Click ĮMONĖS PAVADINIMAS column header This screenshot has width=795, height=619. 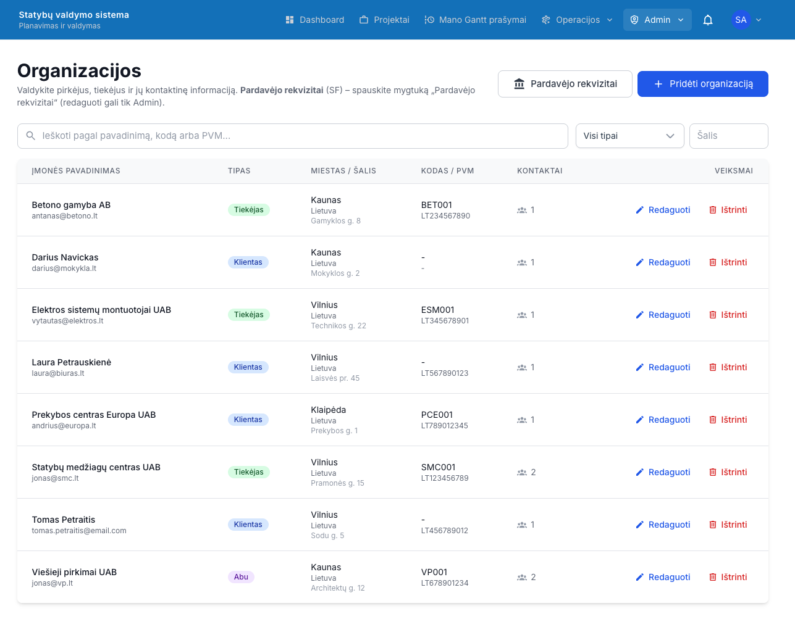tap(76, 171)
